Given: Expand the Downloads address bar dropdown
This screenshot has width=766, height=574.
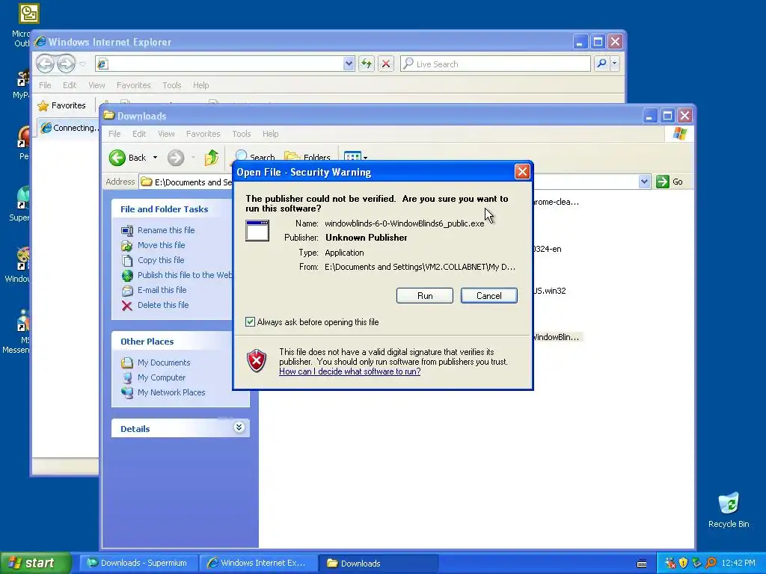Looking at the screenshot, I should (644, 182).
